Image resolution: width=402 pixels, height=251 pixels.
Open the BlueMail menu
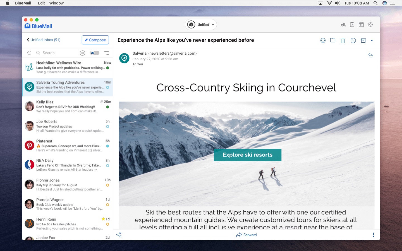[x=23, y=3]
